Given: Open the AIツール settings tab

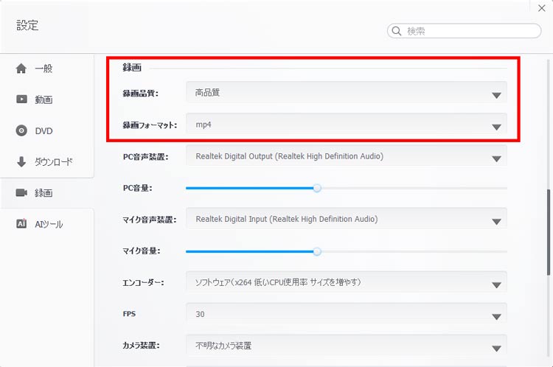Looking at the screenshot, I should click(x=47, y=224).
